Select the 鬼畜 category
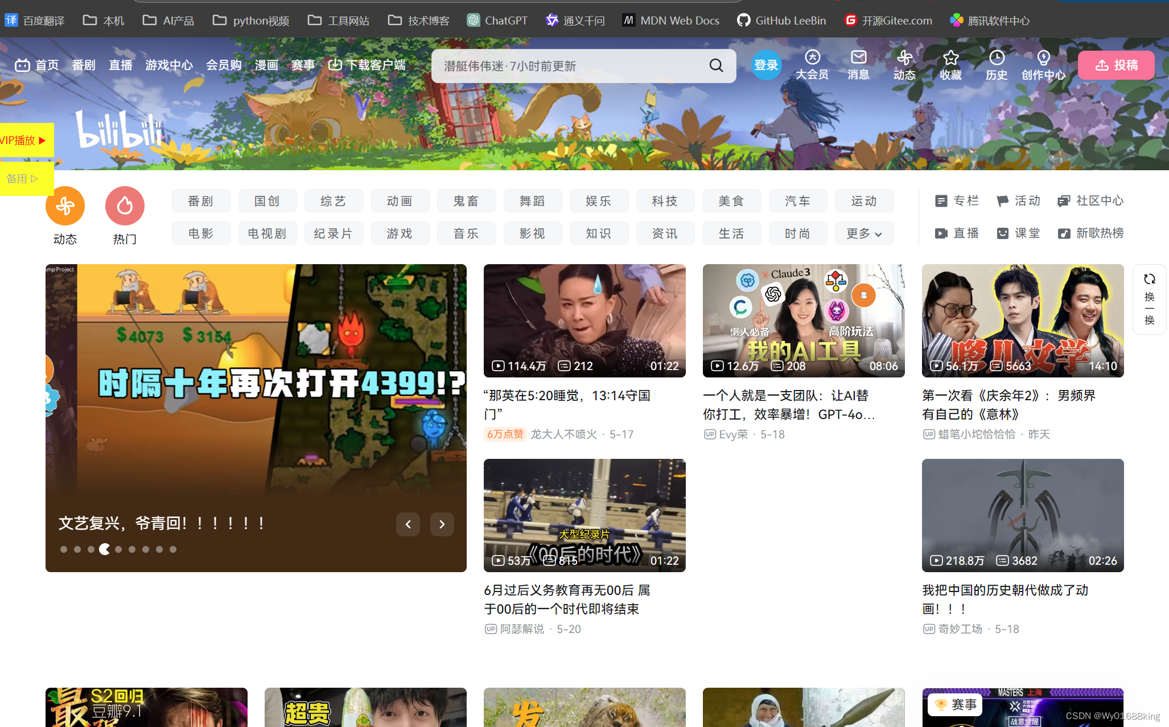Screen dimensions: 1169x727 click(466, 201)
